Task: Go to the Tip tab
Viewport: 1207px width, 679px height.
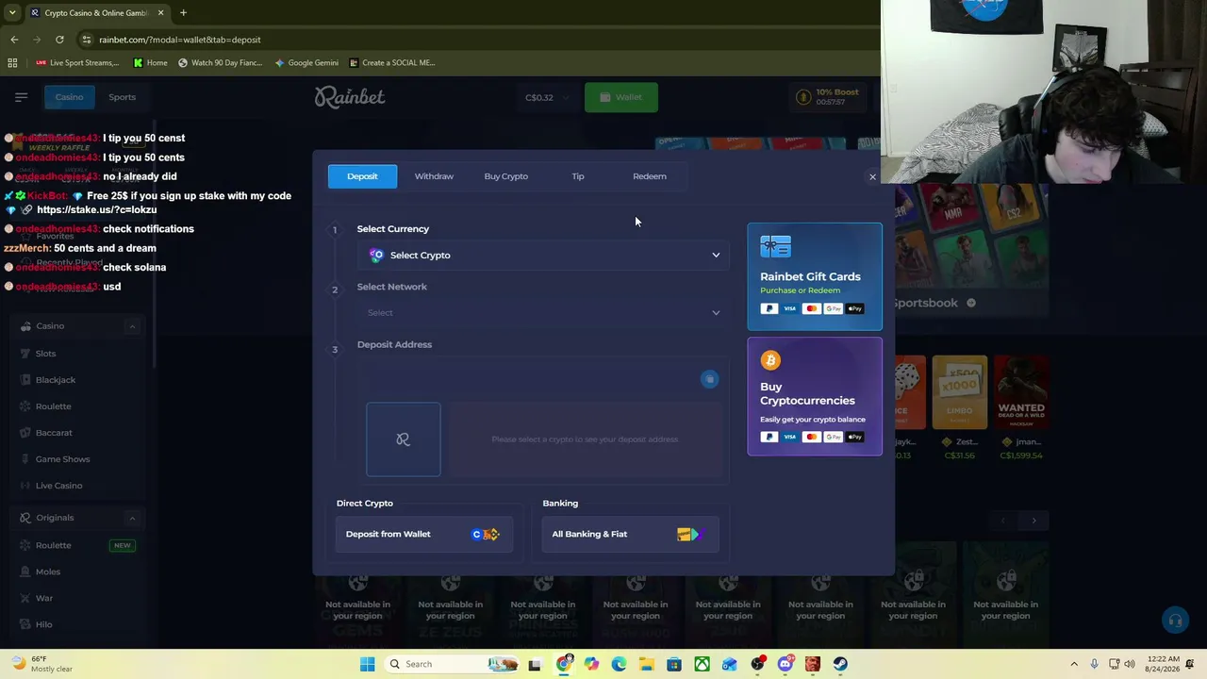Action: [x=578, y=176]
